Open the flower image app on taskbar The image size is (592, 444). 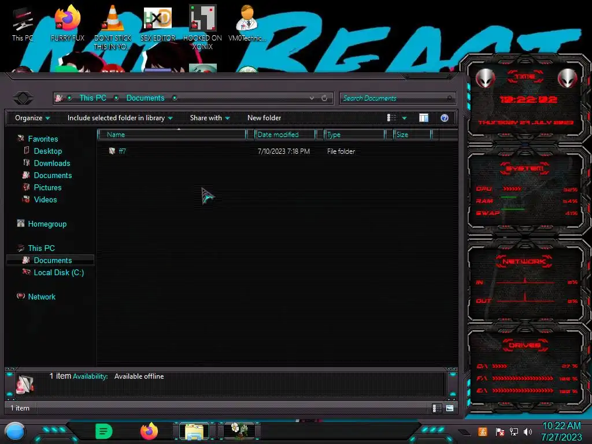[x=239, y=431]
